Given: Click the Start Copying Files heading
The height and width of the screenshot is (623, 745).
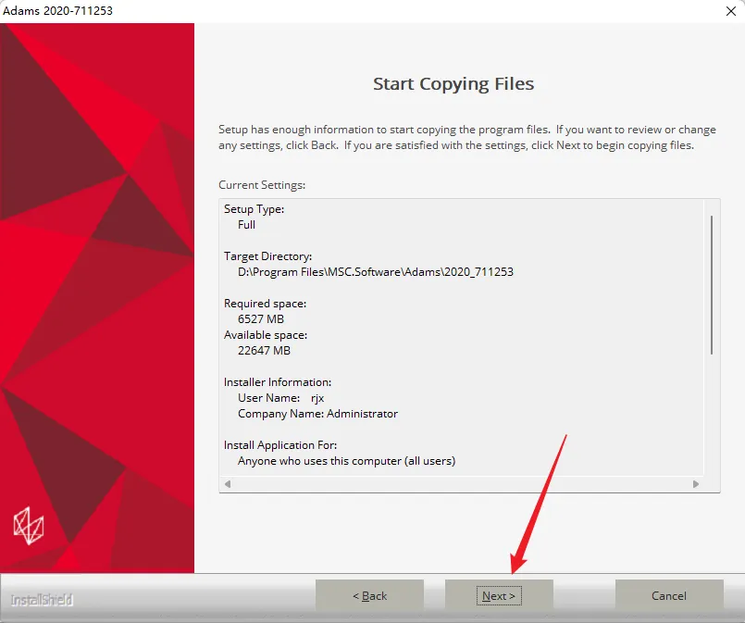Looking at the screenshot, I should click(453, 83).
